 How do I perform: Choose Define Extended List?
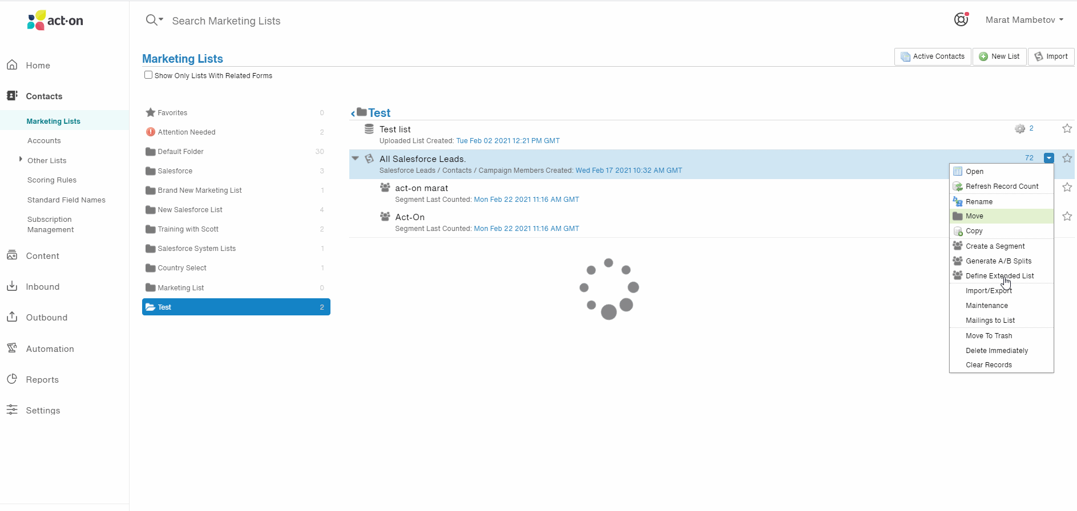tap(1002, 276)
